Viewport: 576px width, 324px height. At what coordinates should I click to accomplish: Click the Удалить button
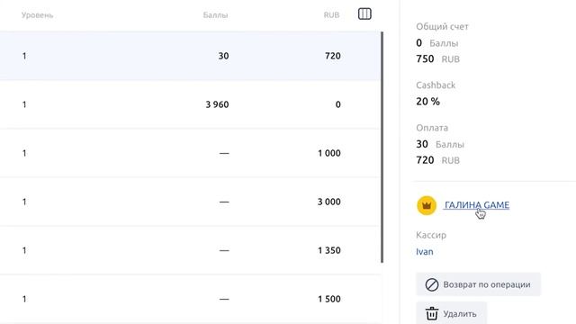451,314
